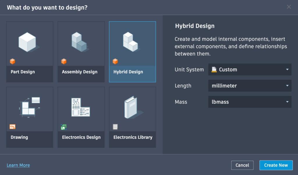Open the Learn More link
This screenshot has height=175, width=298.
(18, 165)
